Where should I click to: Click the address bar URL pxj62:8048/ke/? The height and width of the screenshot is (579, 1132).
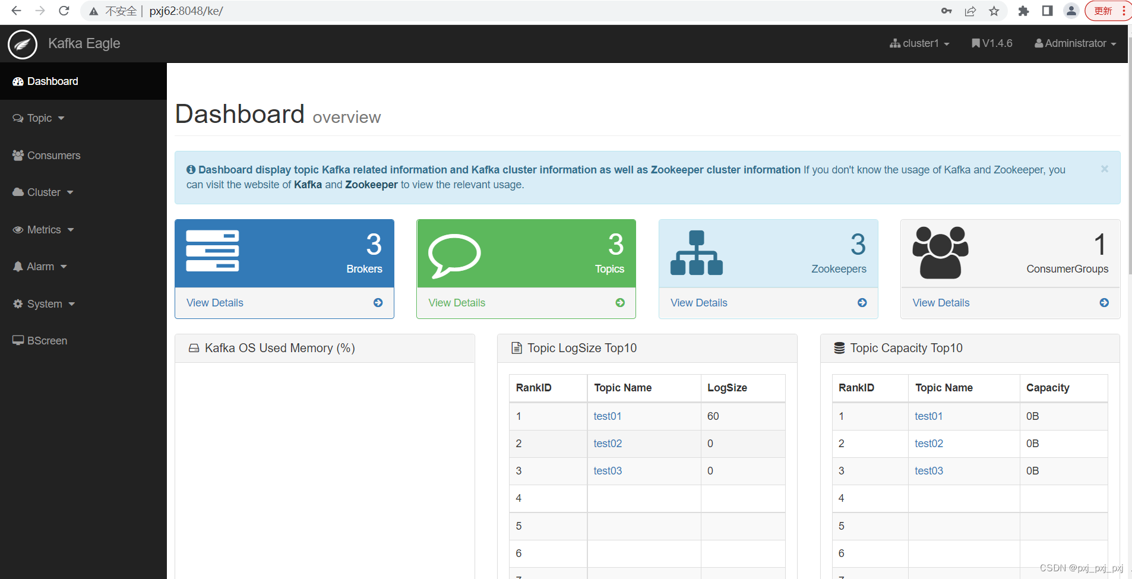click(186, 11)
